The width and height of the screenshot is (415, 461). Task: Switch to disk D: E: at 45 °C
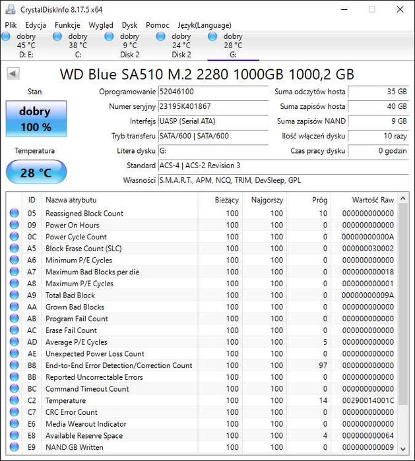click(26, 46)
